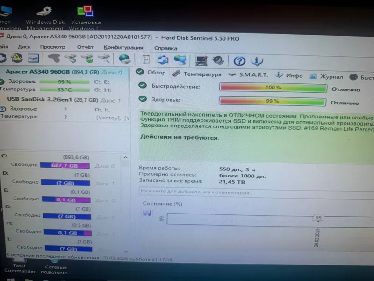
Task: Click the Refresh arrows toolbar icon
Action: (2, 58)
